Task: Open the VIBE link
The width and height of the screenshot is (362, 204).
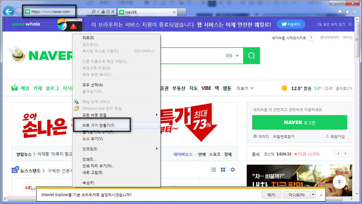Action: (206, 88)
